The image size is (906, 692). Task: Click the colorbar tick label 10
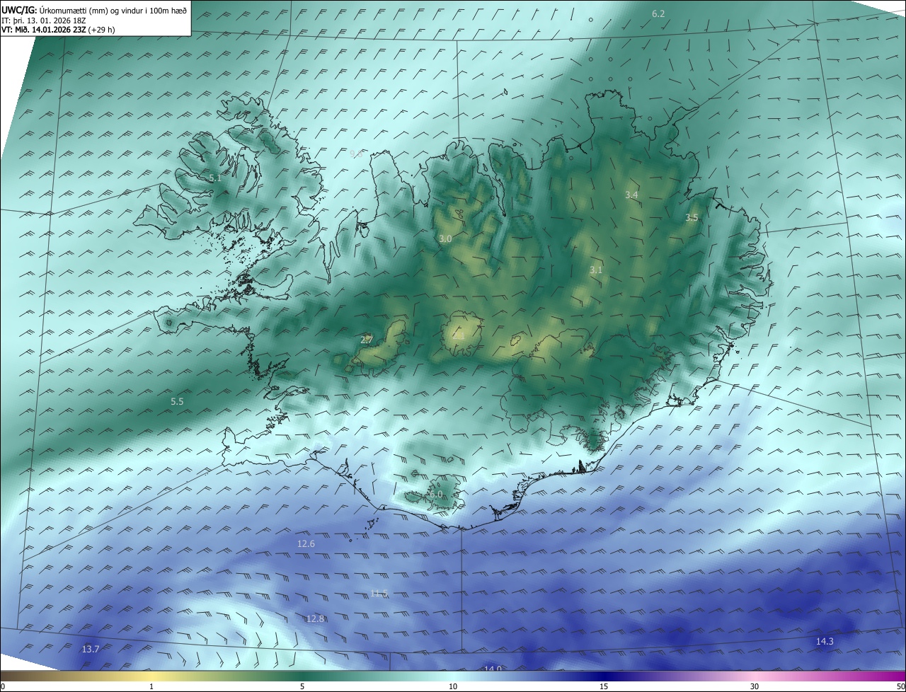coord(453,686)
